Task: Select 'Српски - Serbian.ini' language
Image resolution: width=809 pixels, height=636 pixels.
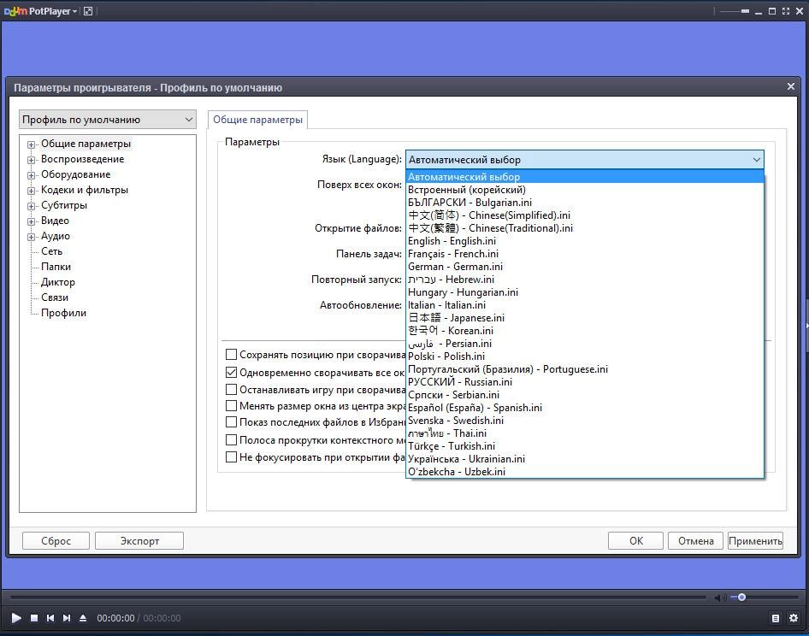Action: [585, 395]
